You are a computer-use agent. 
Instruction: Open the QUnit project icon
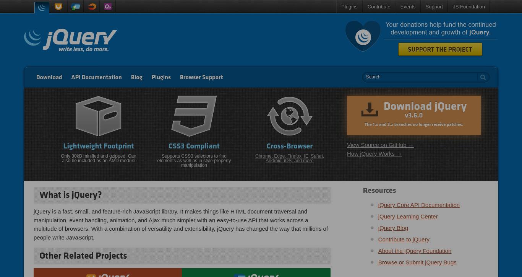(x=108, y=7)
